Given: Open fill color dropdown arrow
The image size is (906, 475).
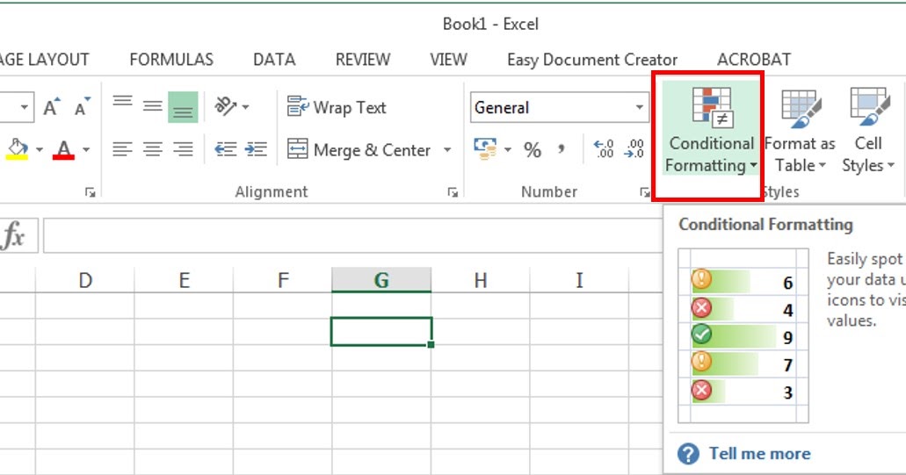Looking at the screenshot, I should pos(40,150).
